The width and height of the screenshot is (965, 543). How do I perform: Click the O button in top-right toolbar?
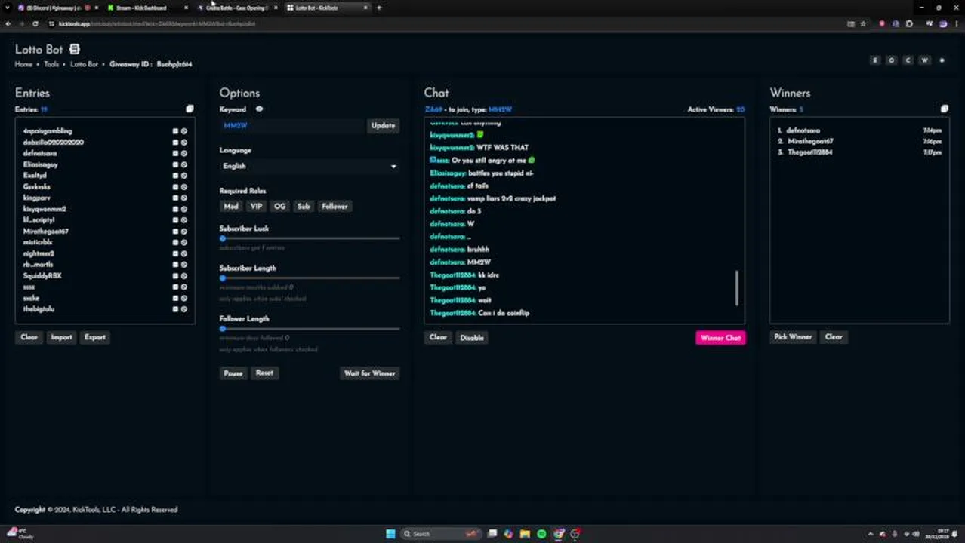[x=892, y=60]
